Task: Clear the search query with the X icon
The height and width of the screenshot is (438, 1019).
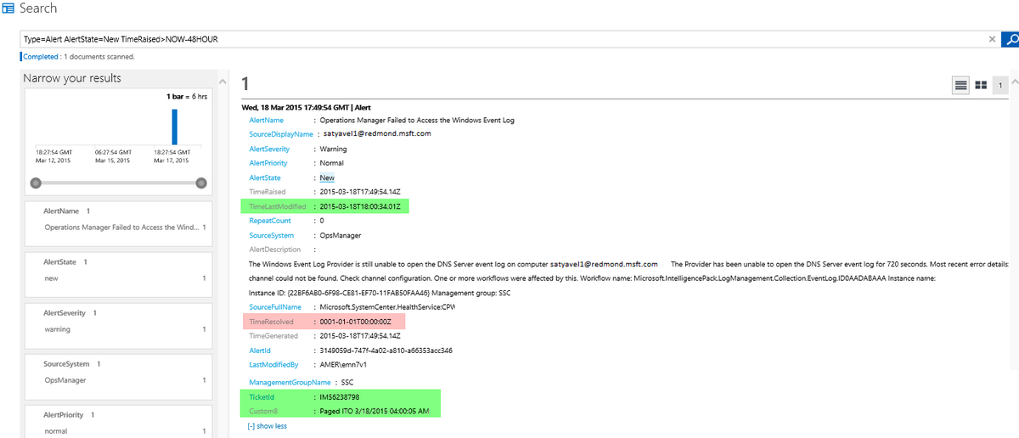Action: coord(993,39)
